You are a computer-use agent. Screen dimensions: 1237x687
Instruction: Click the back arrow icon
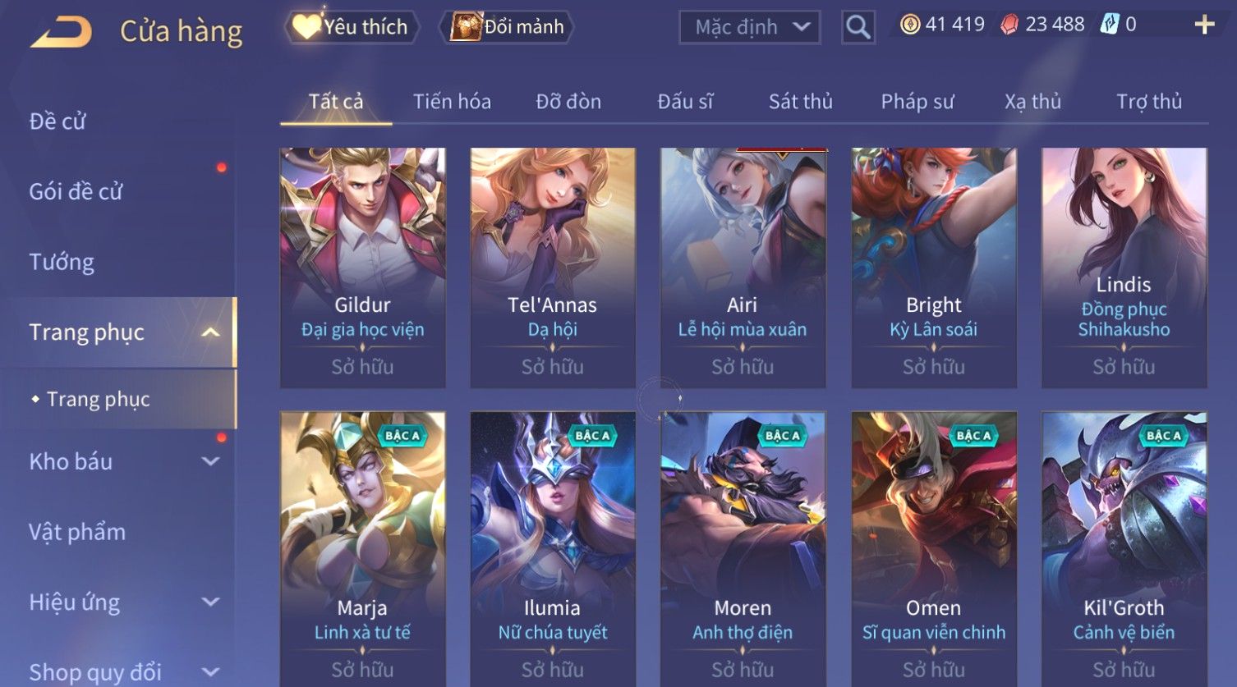pyautogui.click(x=62, y=32)
